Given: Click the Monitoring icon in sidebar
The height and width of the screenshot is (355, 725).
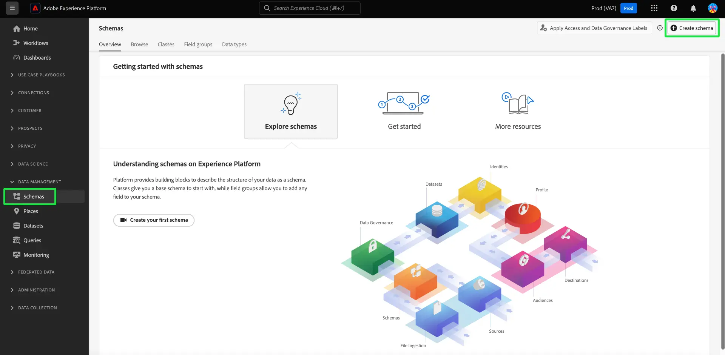Looking at the screenshot, I should [17, 255].
